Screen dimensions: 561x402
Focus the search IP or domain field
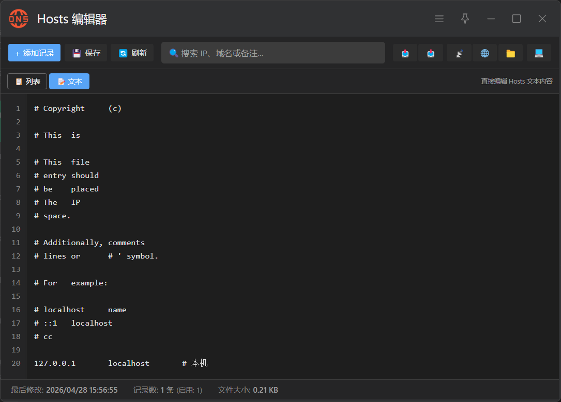tap(273, 53)
